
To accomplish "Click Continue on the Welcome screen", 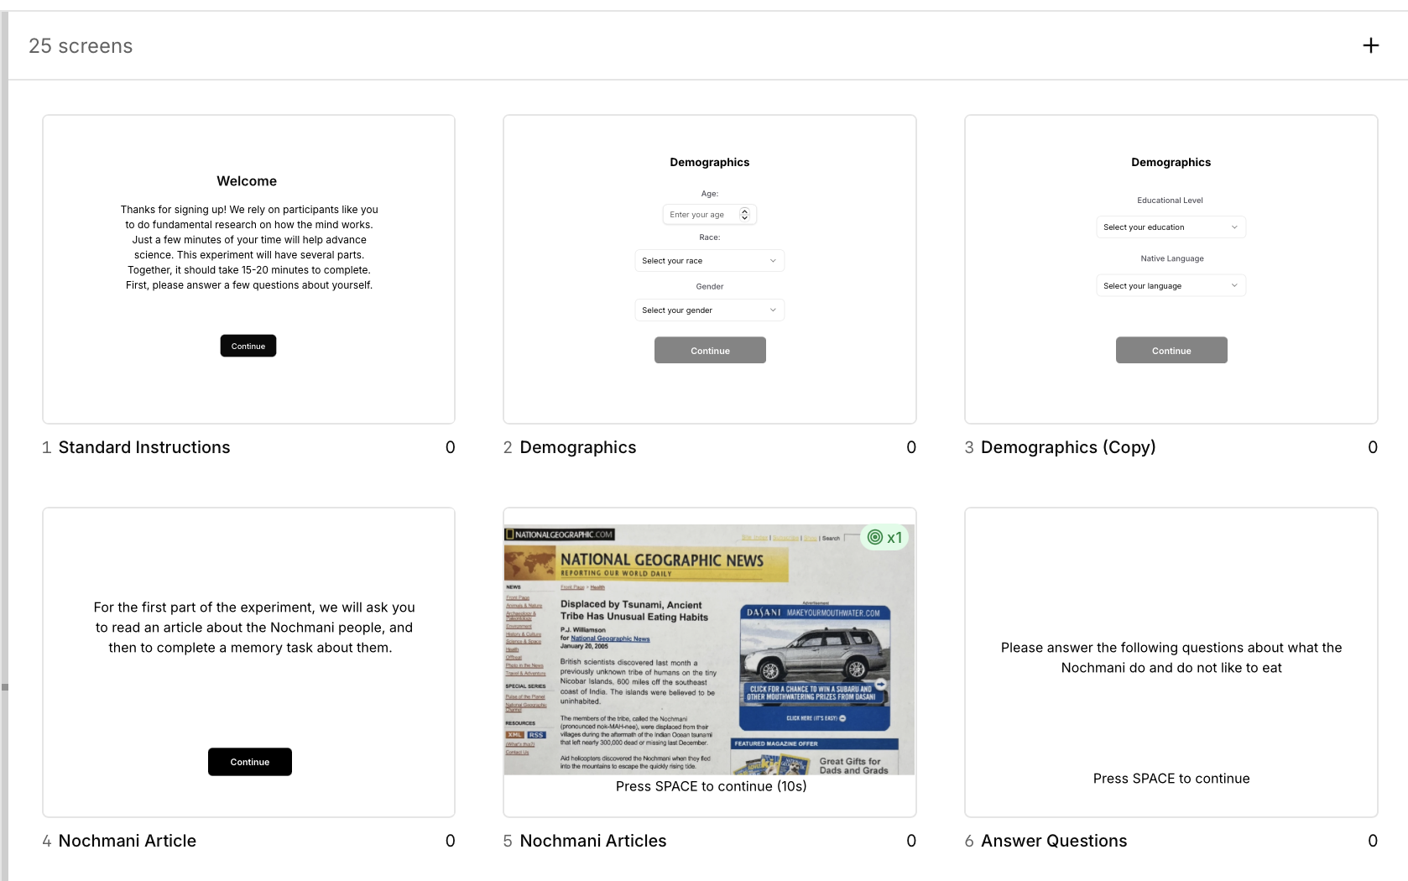I will point(248,345).
